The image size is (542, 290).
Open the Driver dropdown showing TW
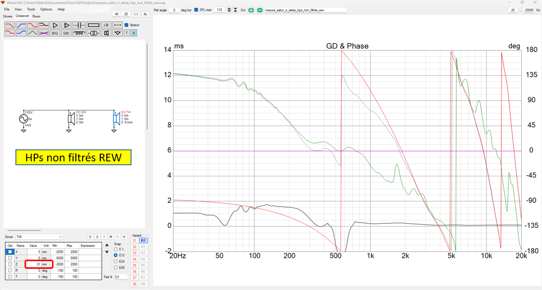click(39, 237)
